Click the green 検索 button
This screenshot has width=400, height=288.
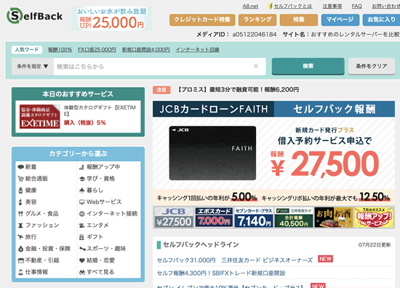pos(308,66)
